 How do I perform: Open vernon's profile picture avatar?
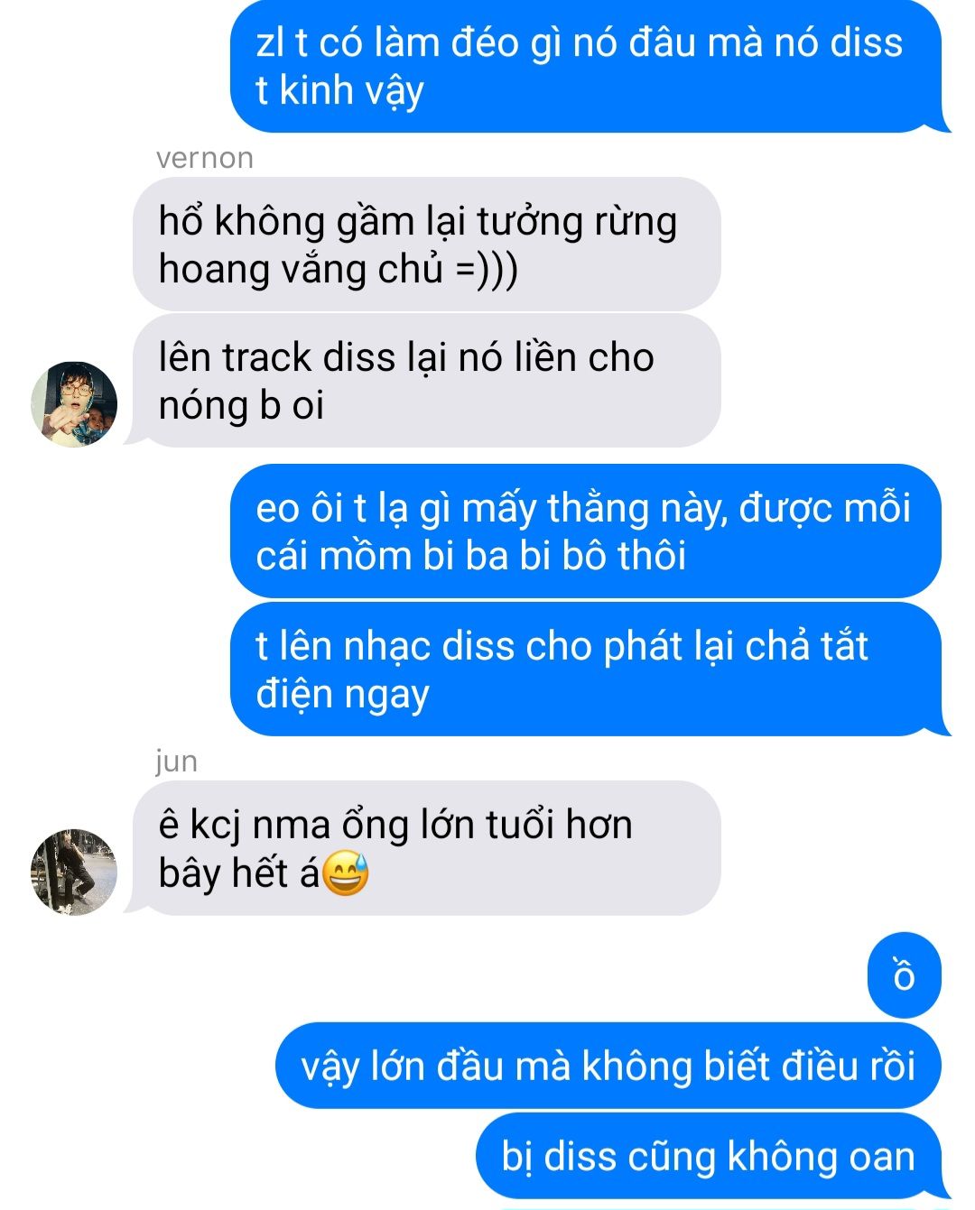[74, 404]
